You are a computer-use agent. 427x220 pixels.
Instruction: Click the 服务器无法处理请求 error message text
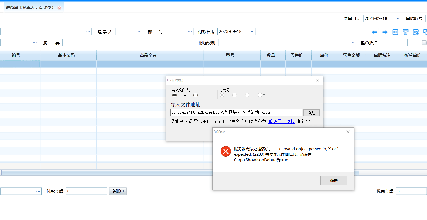pyautogui.click(x=287, y=154)
